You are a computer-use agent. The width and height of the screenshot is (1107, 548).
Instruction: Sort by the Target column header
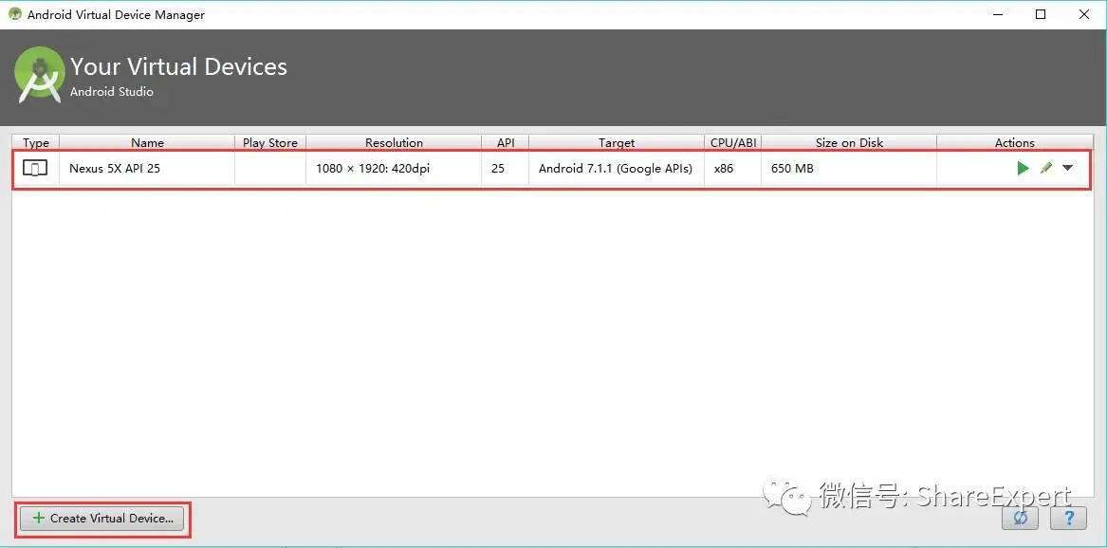click(617, 142)
